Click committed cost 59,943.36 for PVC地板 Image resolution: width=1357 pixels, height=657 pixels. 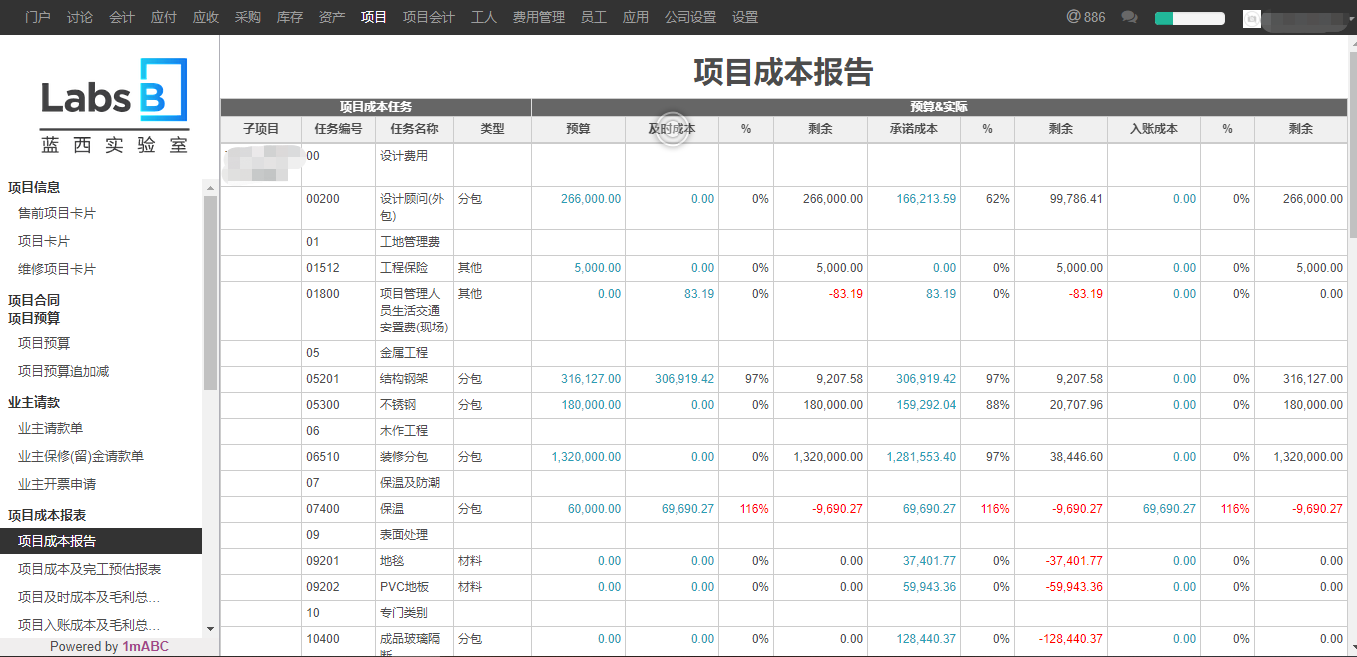[929, 587]
